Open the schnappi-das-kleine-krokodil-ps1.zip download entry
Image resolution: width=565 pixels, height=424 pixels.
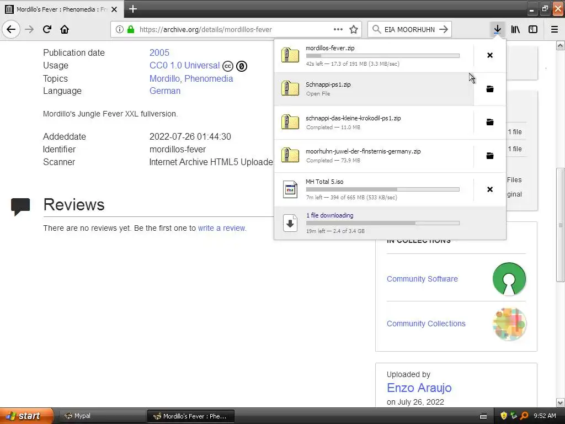tap(374, 122)
